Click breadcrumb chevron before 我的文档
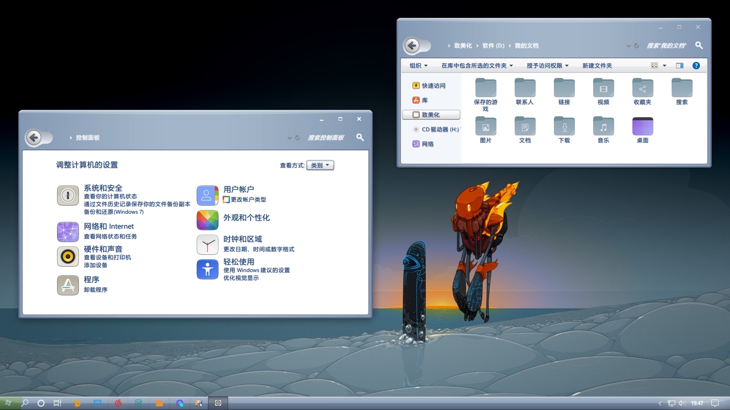 click(510, 46)
